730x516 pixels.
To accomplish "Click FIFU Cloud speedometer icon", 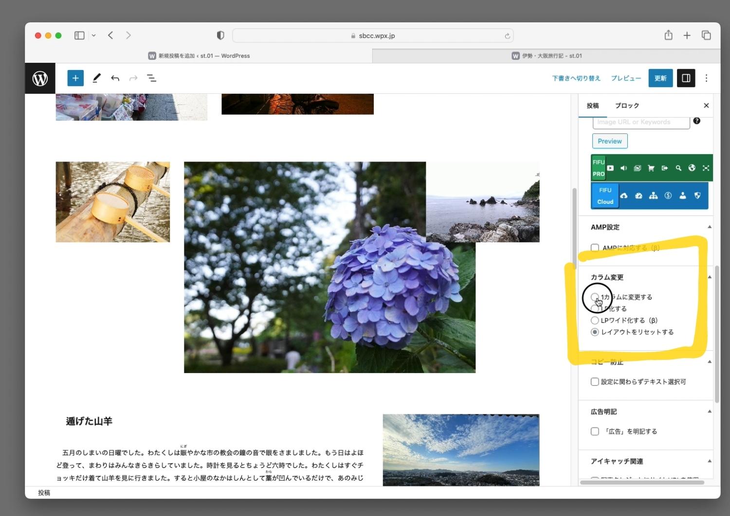I will pyautogui.click(x=639, y=196).
